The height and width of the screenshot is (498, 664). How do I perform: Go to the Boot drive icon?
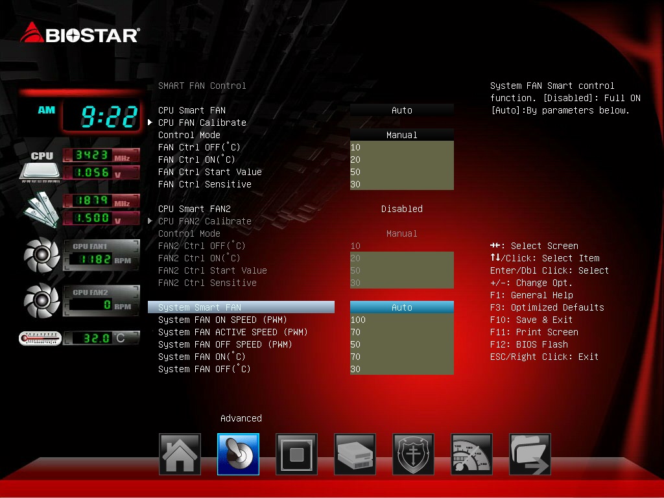pyautogui.click(x=355, y=455)
